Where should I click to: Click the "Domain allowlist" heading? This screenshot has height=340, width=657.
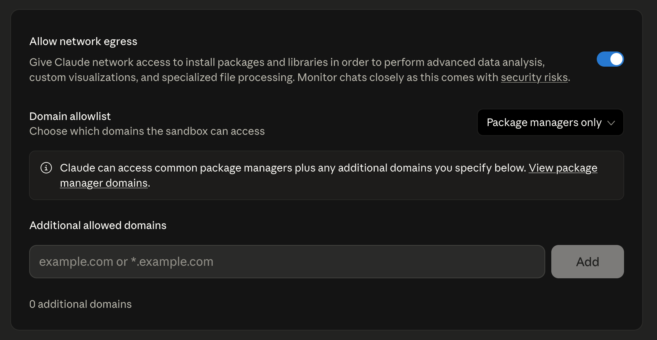70,116
